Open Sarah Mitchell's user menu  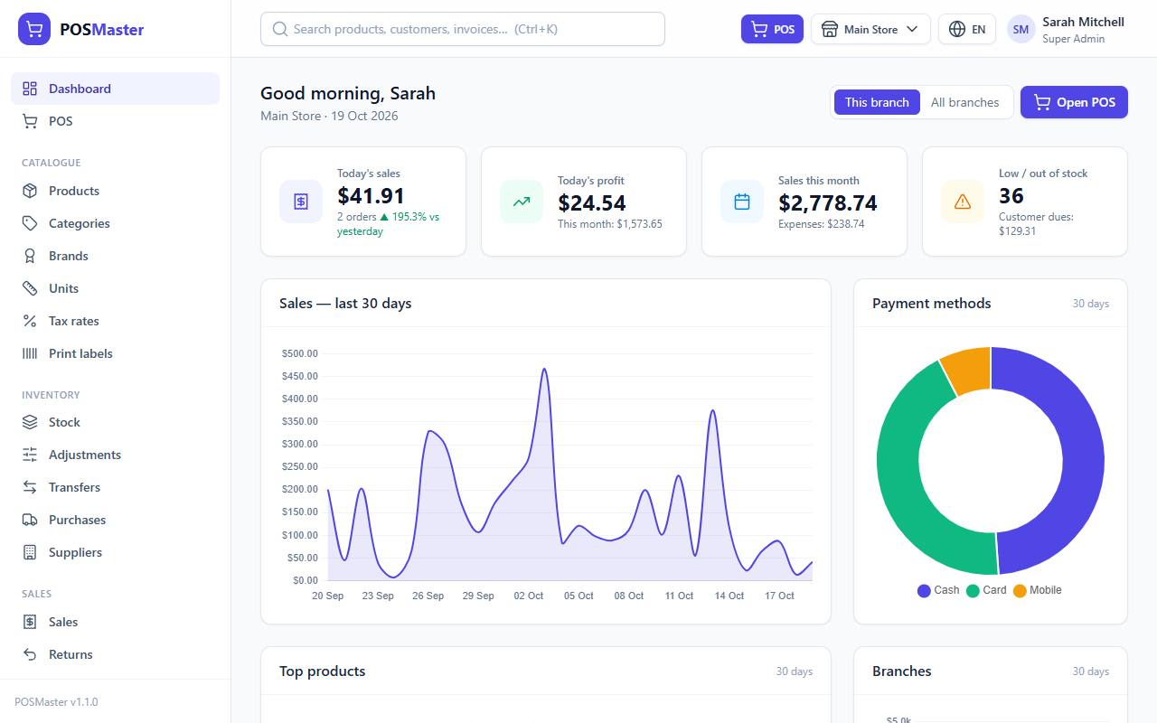tap(1067, 29)
